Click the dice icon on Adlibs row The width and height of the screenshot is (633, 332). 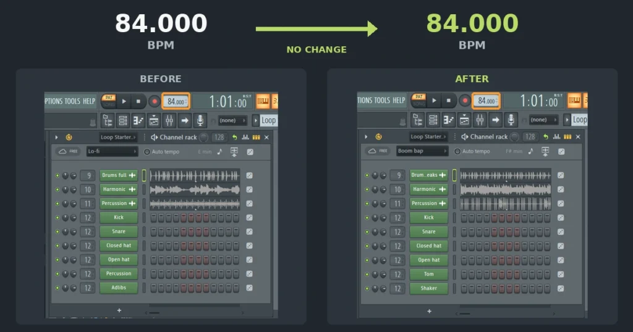250,288
